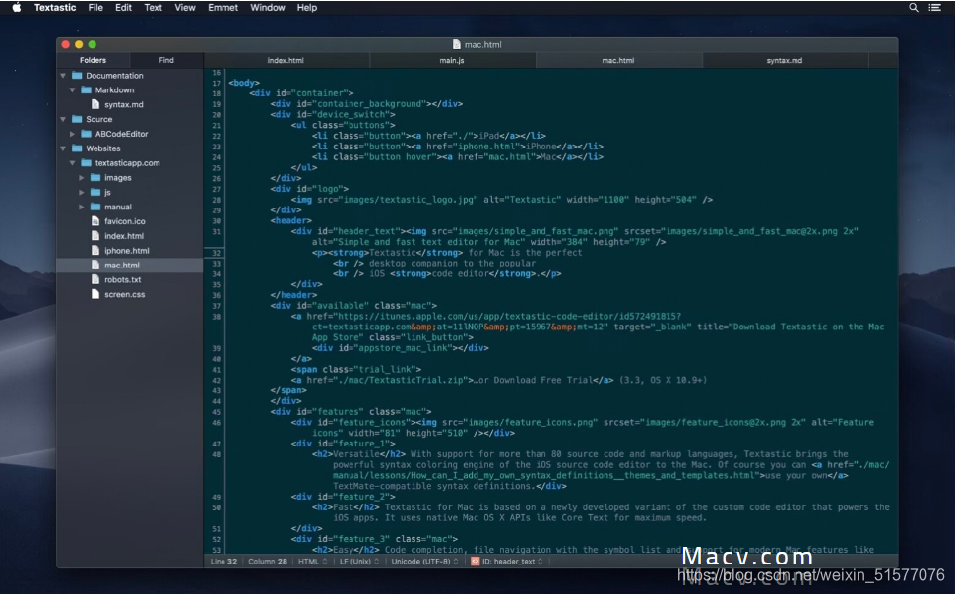Switch to the main.js tab
This screenshot has height=594, width=955.
point(452,60)
